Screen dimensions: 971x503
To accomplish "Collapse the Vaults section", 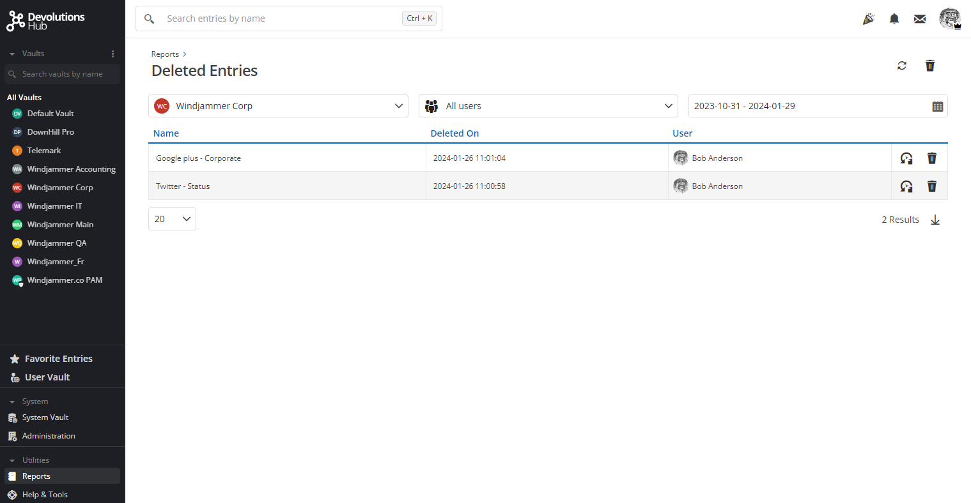I will (12, 54).
